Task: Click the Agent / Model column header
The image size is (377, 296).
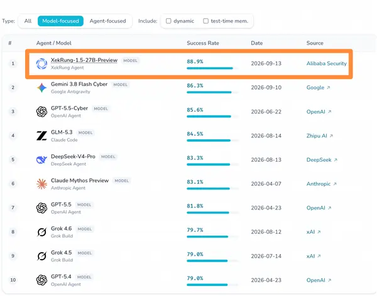Action: click(54, 43)
